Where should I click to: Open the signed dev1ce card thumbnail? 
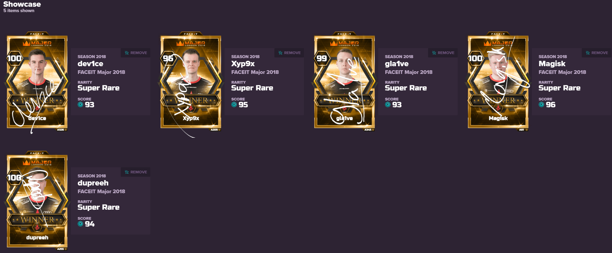coord(37,82)
